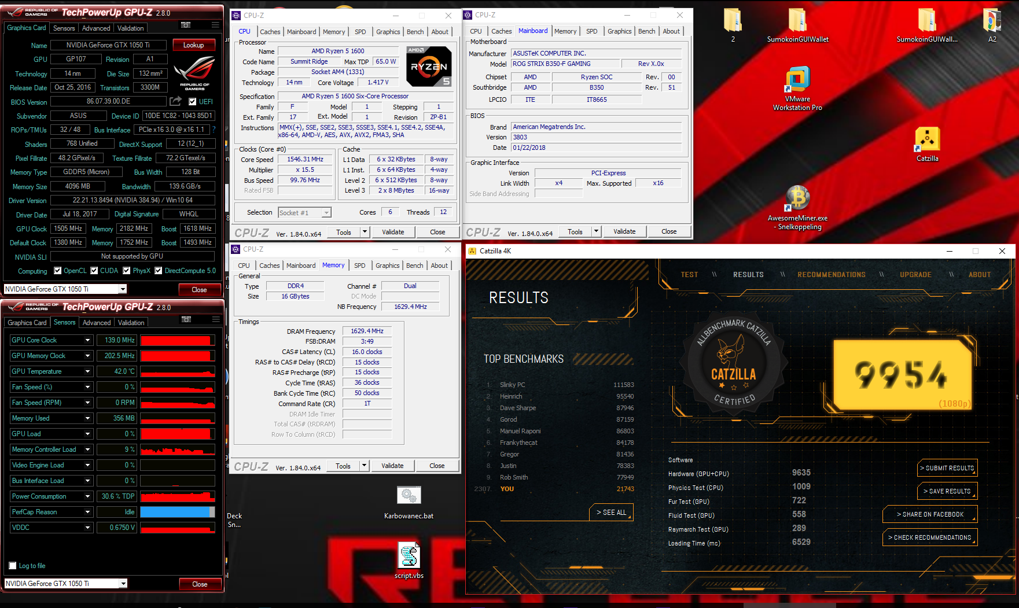1019x608 pixels.
Task: Click the Lookup button in GPU-Z
Action: (x=193, y=45)
